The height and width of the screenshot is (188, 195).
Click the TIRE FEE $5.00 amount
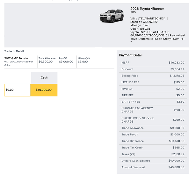point(180,95)
